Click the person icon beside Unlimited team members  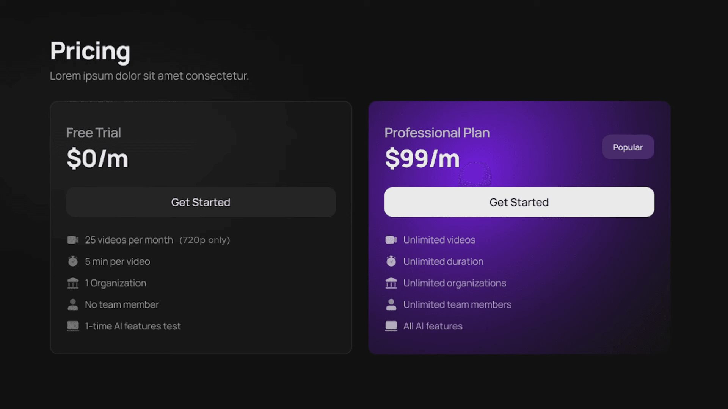coord(391,304)
